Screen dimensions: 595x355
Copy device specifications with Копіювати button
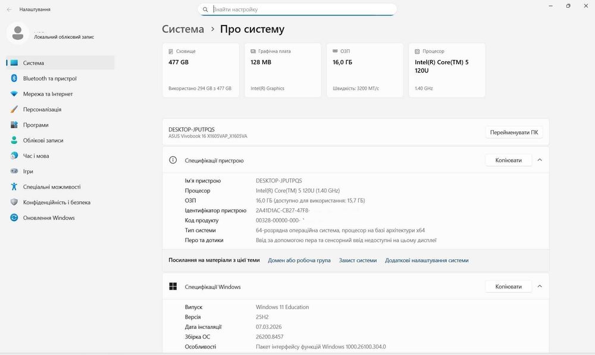click(508, 160)
